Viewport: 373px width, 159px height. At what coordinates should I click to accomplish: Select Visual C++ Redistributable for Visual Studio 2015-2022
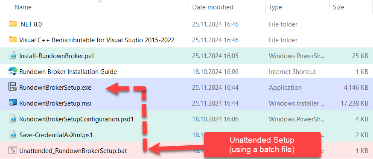click(x=97, y=40)
